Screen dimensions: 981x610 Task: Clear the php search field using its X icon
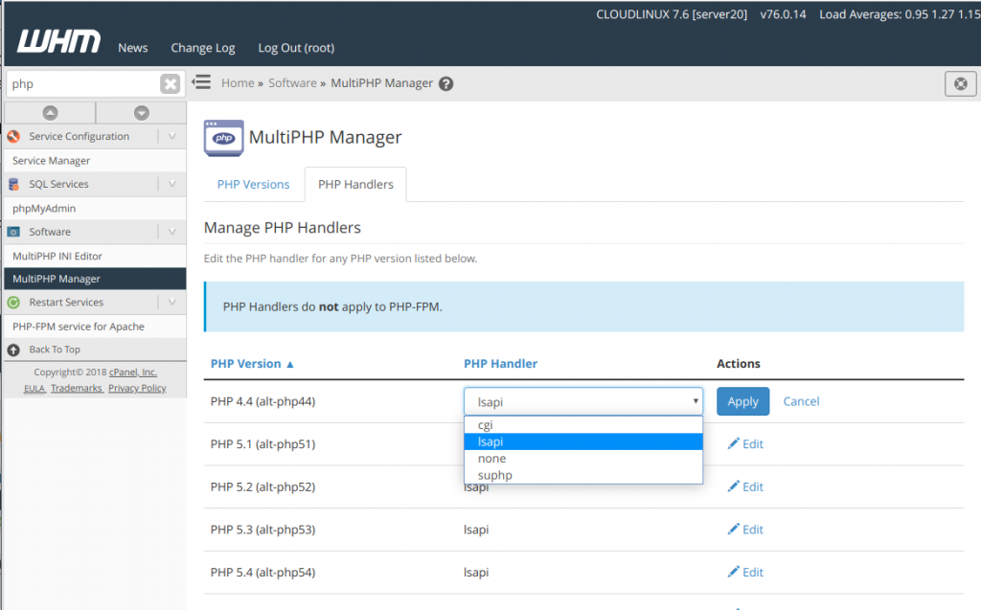point(170,83)
